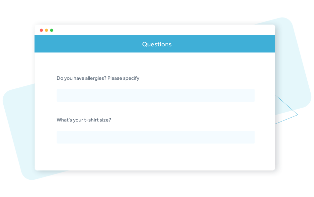Click the green maximize window dot
The height and width of the screenshot is (197, 314).
[x=52, y=30]
